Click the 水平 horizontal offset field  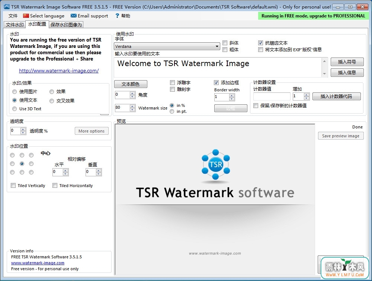[58, 172]
